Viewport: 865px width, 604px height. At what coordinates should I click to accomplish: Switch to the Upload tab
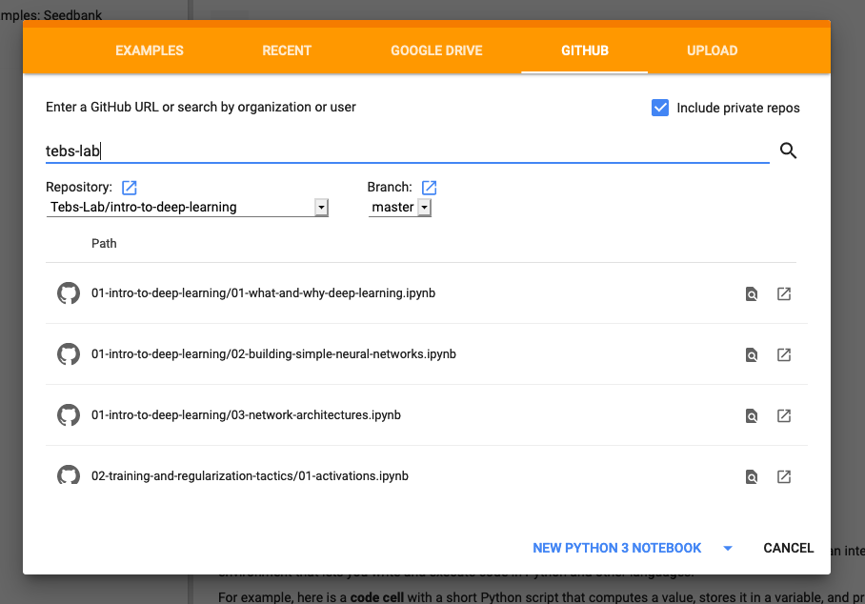point(713,50)
